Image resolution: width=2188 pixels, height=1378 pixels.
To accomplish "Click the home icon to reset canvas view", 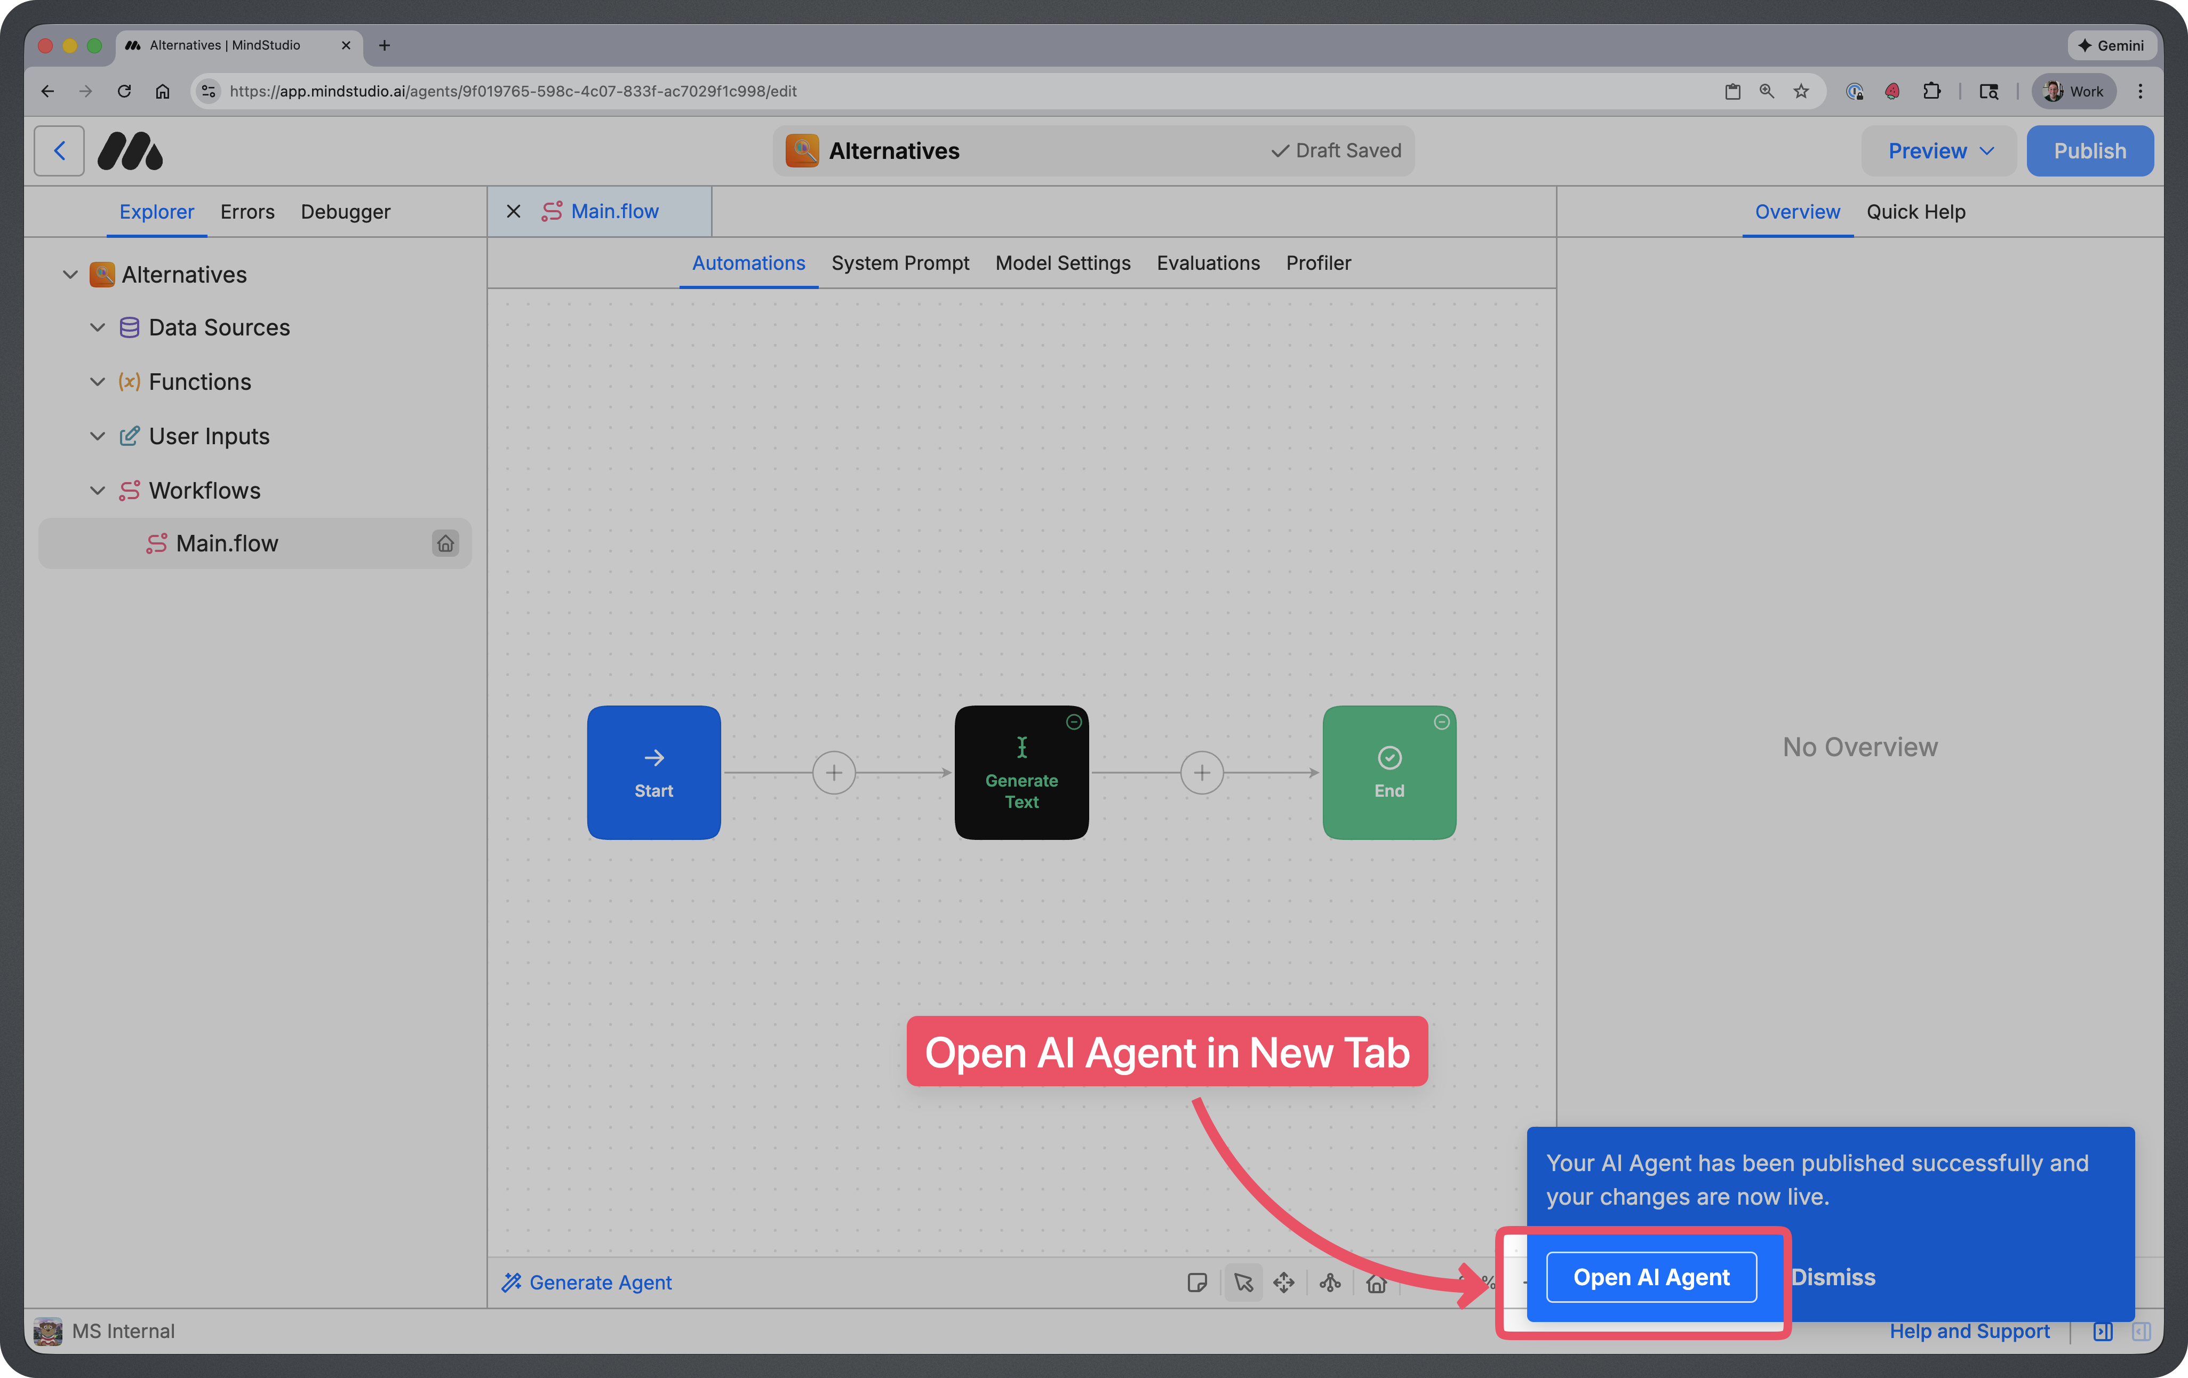I will tap(1376, 1283).
